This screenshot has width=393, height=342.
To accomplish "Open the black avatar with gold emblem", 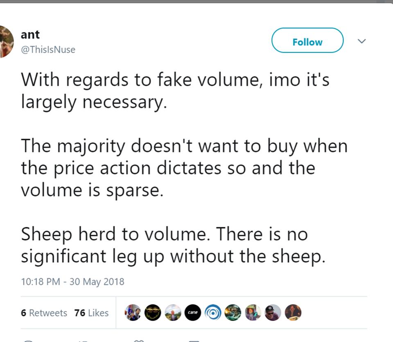I will point(153,313).
